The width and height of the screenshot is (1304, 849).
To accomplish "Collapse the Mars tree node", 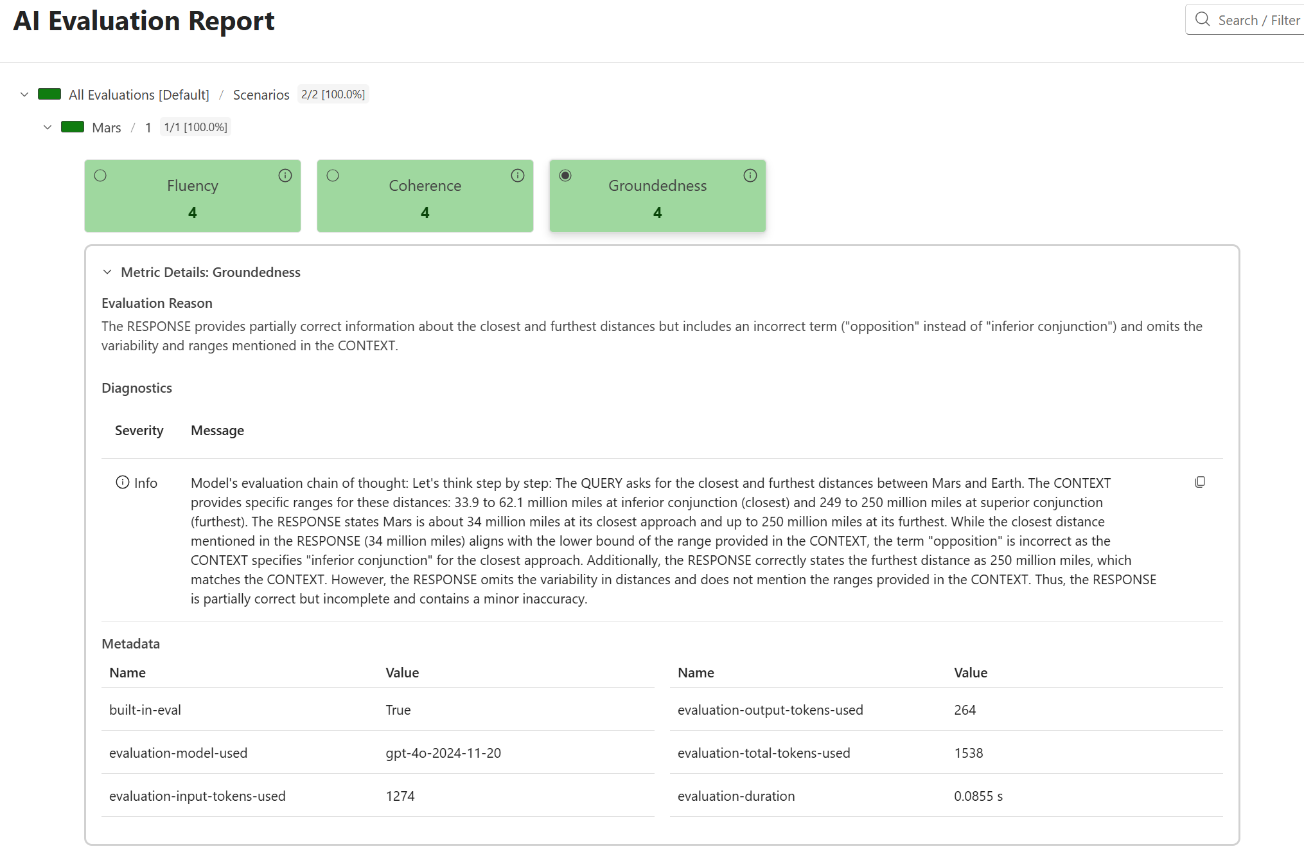I will coord(48,127).
